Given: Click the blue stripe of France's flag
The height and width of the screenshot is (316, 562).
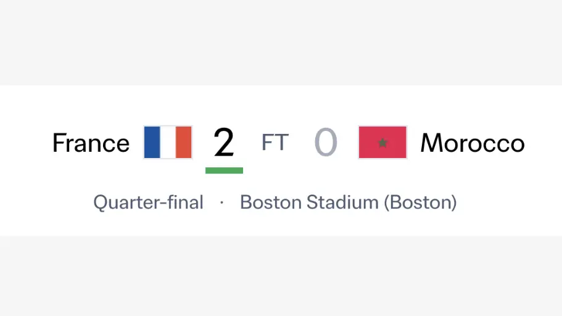Looking at the screenshot, I should point(152,142).
